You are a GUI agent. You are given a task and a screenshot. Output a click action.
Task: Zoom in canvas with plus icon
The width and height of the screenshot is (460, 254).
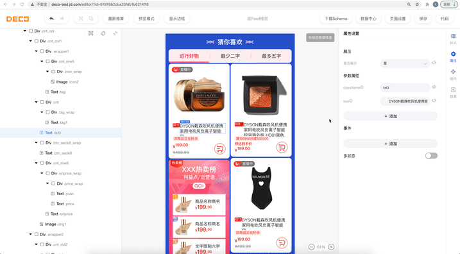[331, 247]
